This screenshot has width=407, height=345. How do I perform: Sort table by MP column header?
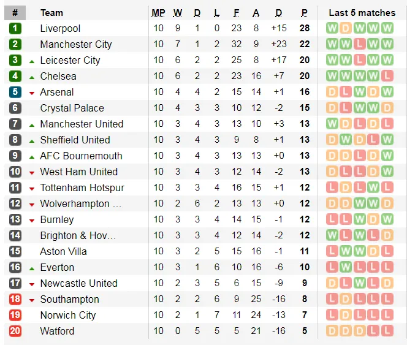[158, 13]
